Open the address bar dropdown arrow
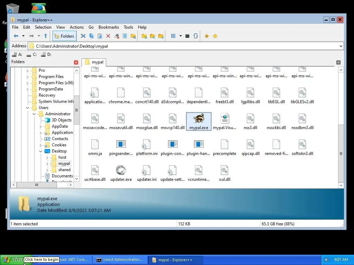 [341, 46]
